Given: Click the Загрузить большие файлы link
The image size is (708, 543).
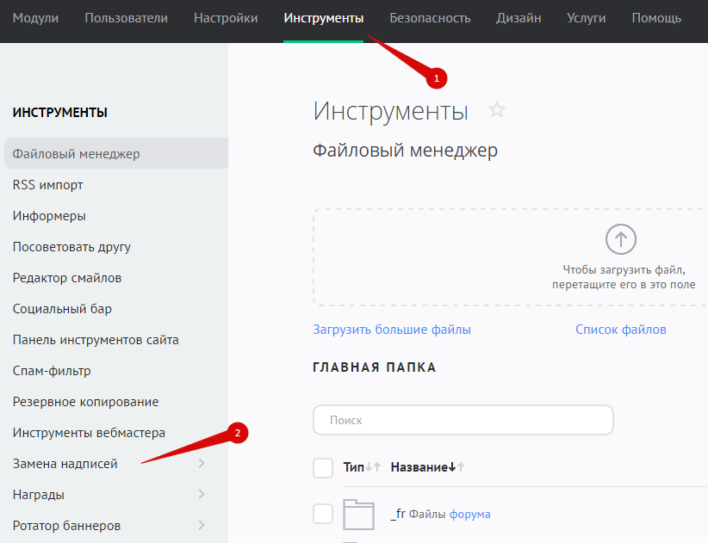Looking at the screenshot, I should 392,330.
